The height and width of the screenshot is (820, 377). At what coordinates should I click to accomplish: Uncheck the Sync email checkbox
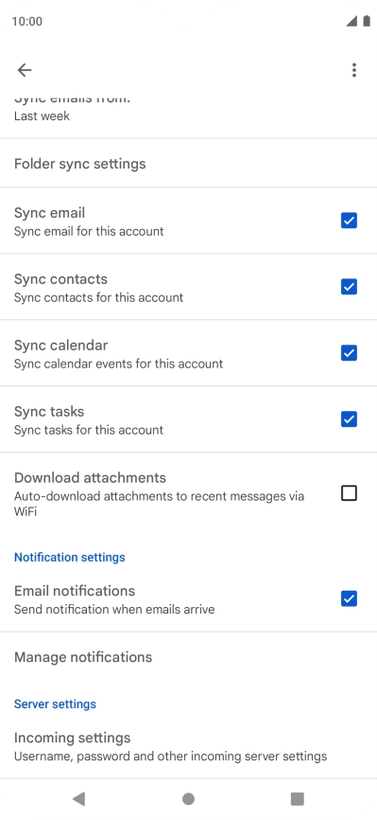point(349,221)
